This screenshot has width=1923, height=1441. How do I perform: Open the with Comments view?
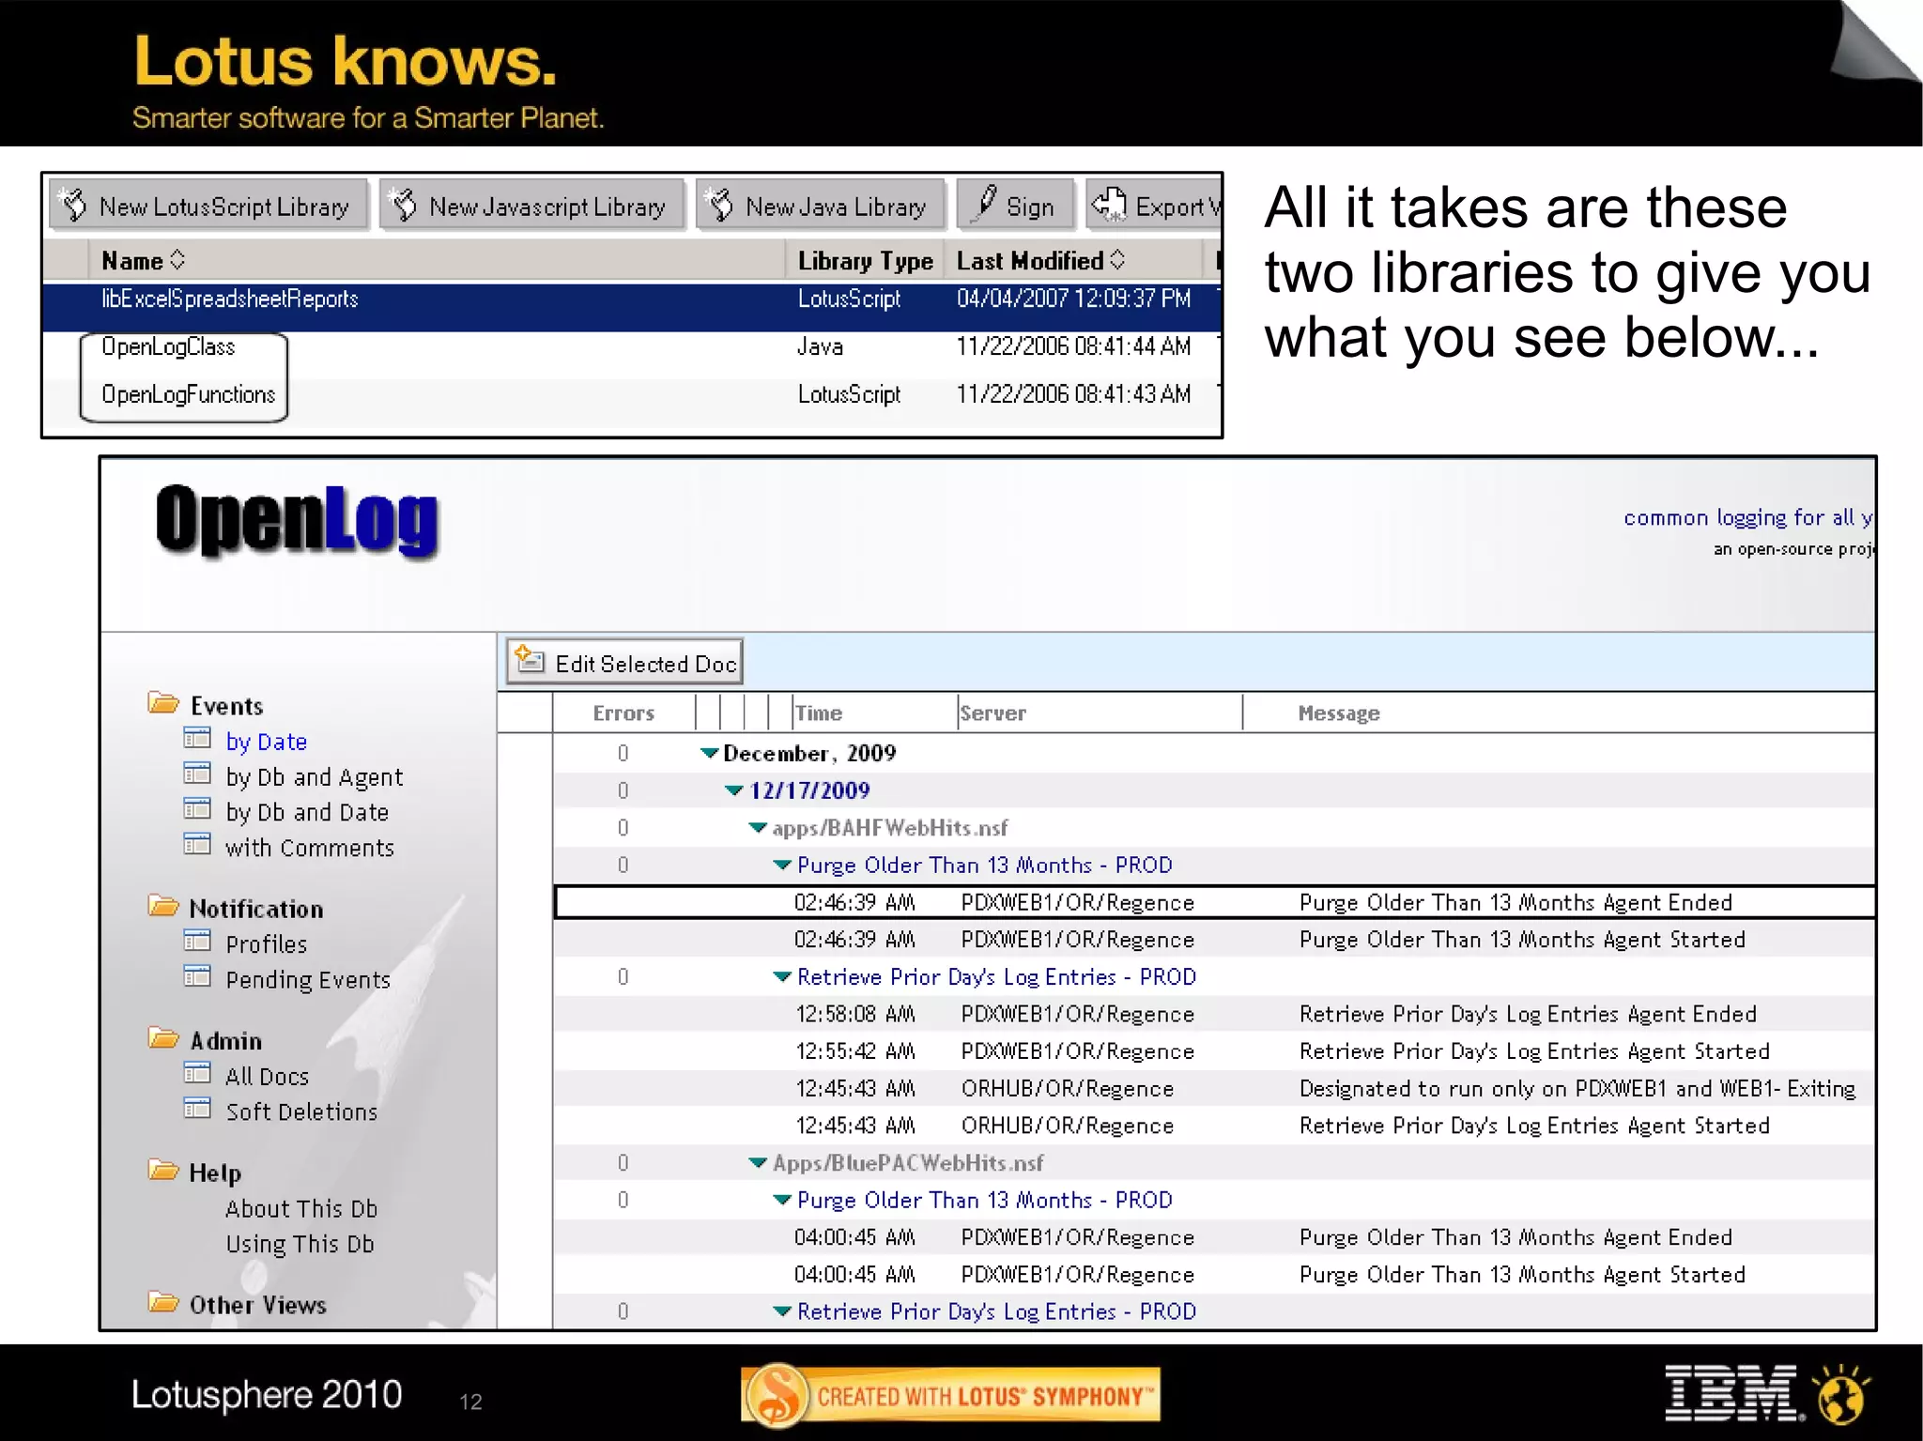pos(309,848)
